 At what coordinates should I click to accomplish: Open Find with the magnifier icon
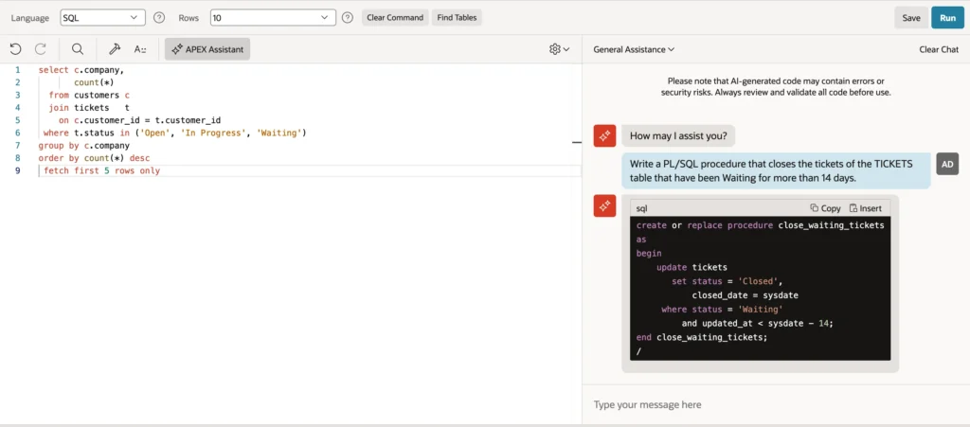click(x=78, y=49)
